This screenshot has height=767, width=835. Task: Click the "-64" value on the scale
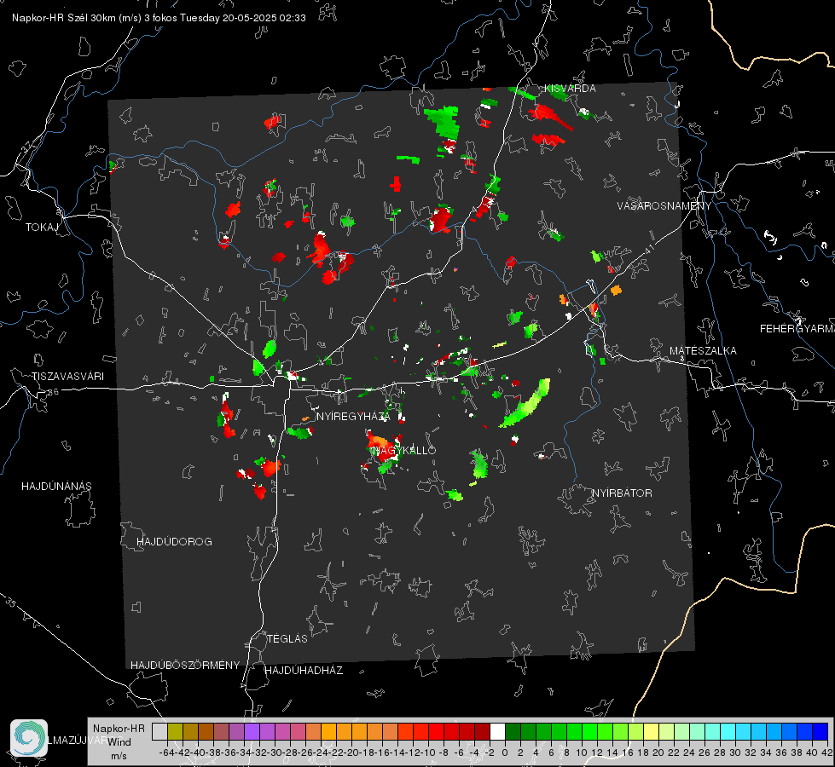(x=166, y=753)
